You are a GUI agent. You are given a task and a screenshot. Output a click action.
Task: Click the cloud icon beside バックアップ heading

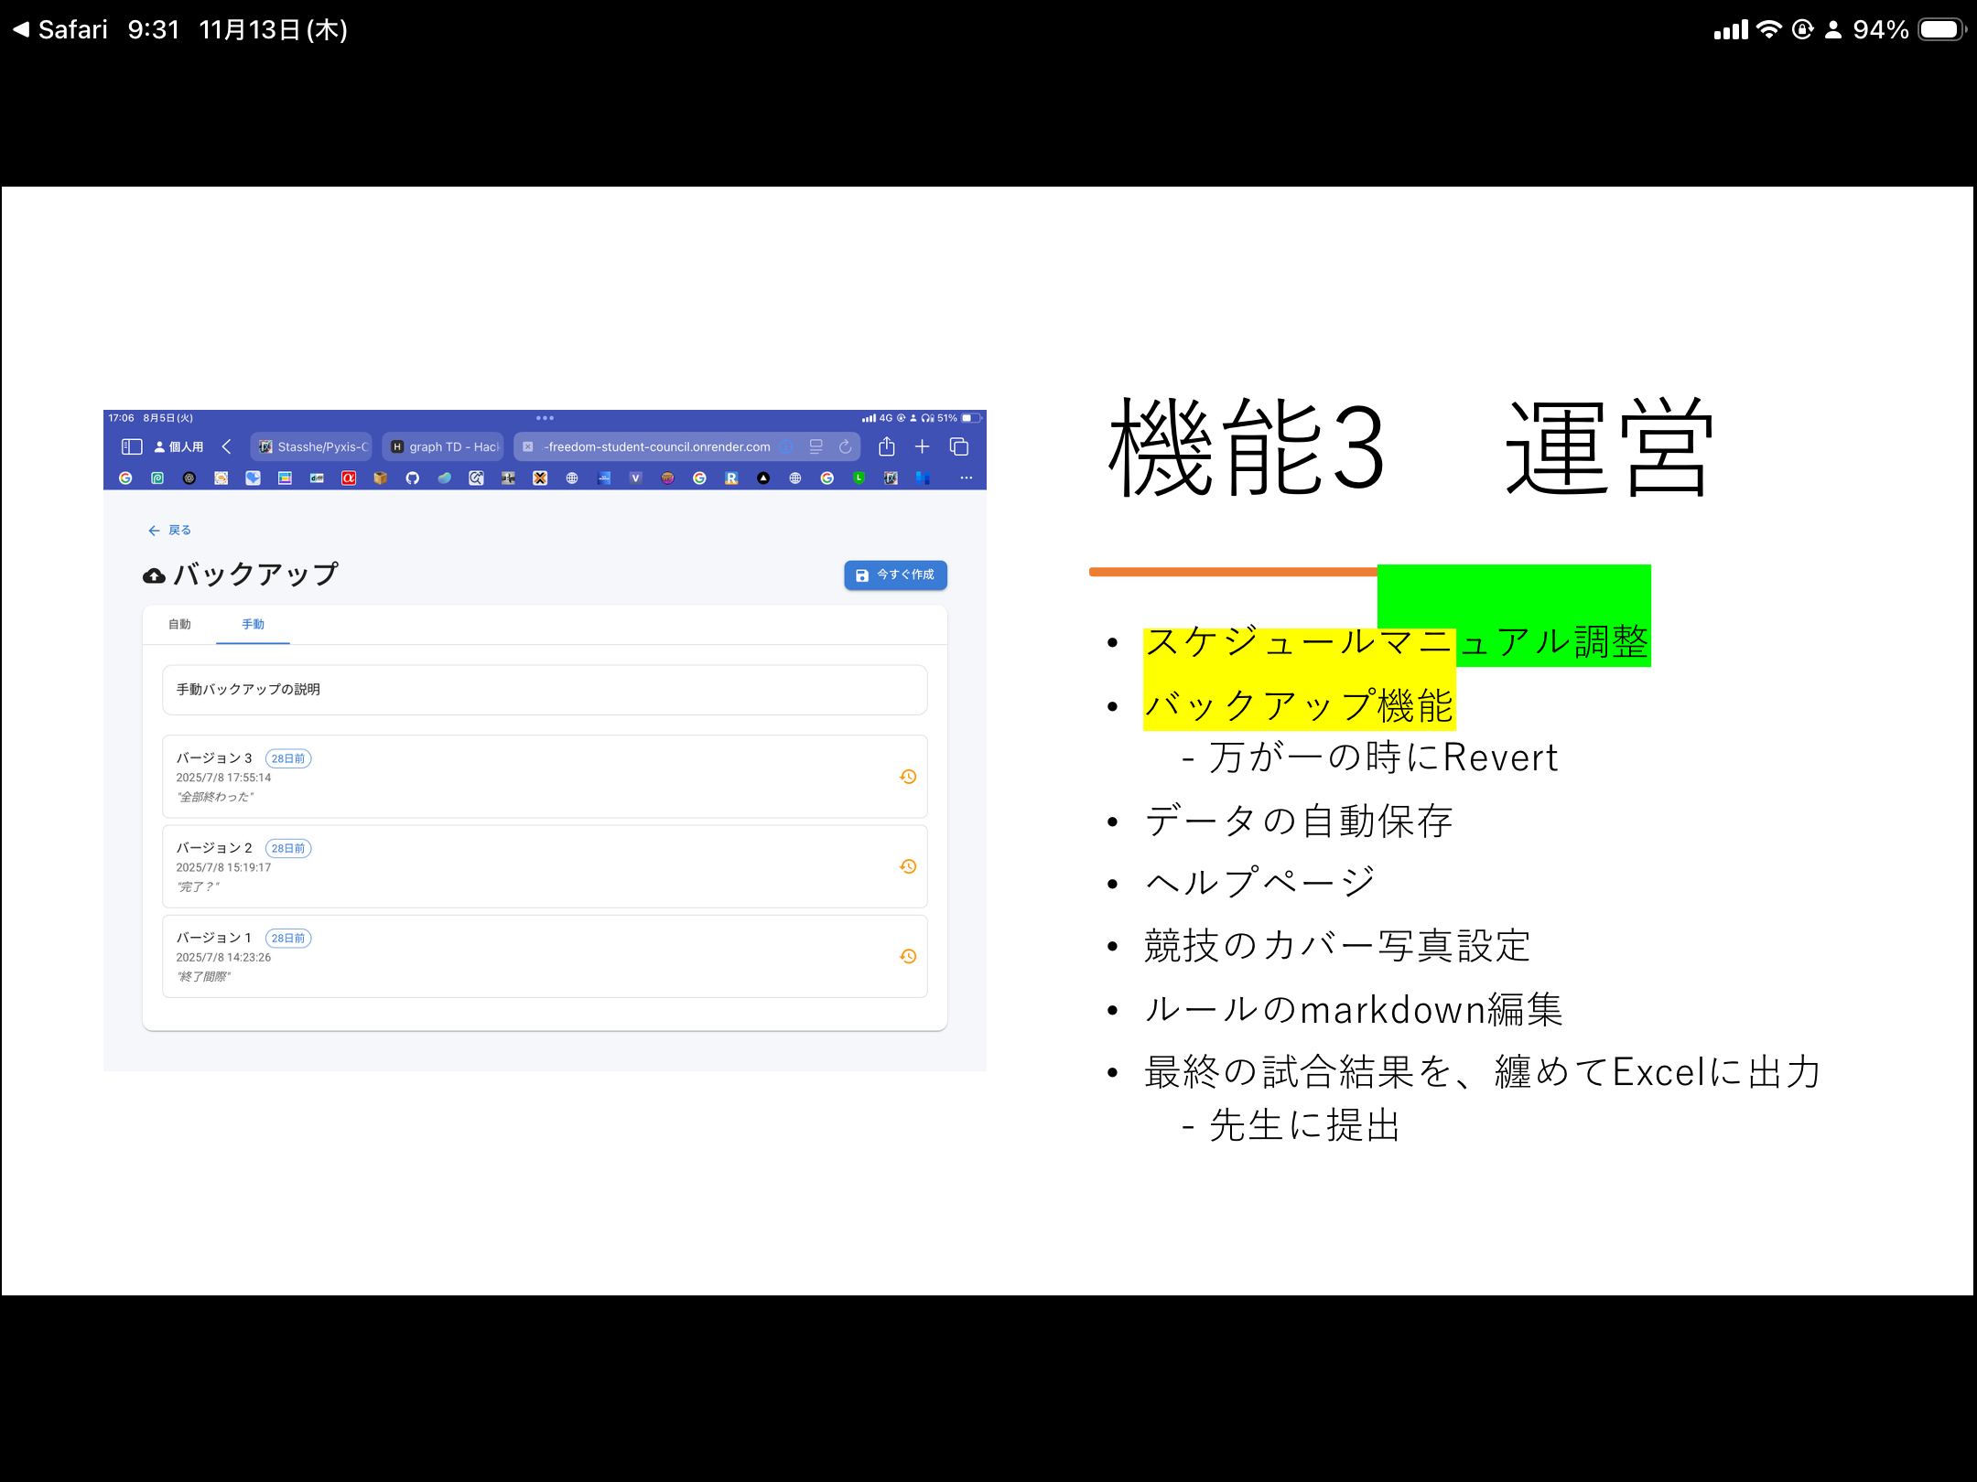point(152,575)
